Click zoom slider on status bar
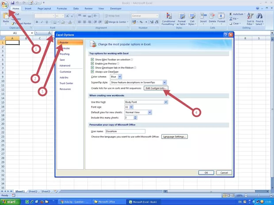This screenshot has height=205, width=274. tap(258, 195)
